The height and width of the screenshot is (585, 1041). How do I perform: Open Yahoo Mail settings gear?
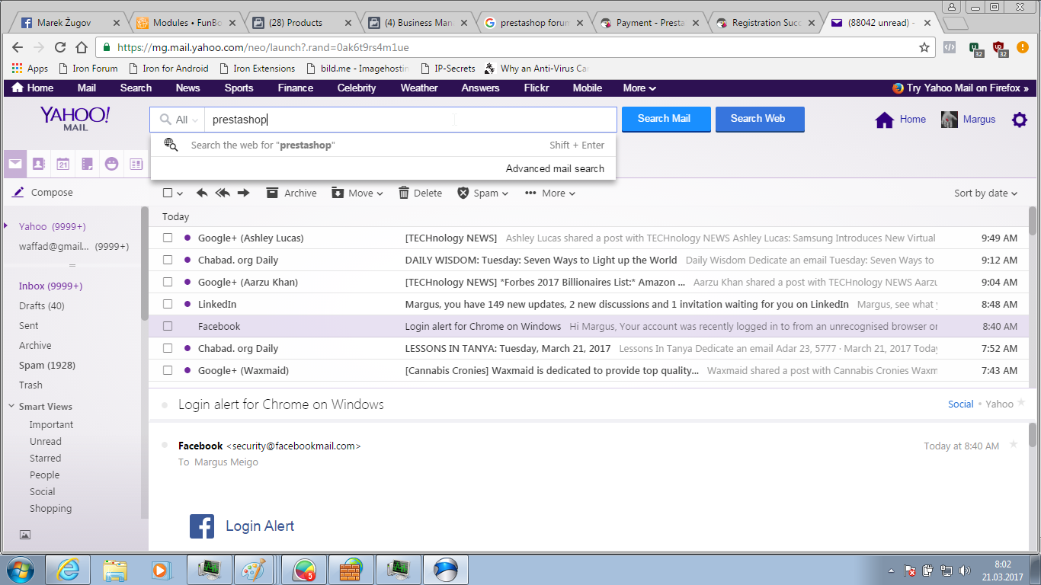(1020, 120)
